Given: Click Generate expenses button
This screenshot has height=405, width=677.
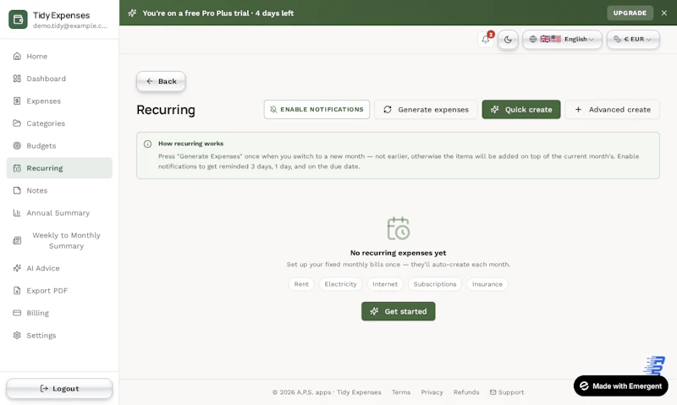Looking at the screenshot, I should pyautogui.click(x=426, y=110).
